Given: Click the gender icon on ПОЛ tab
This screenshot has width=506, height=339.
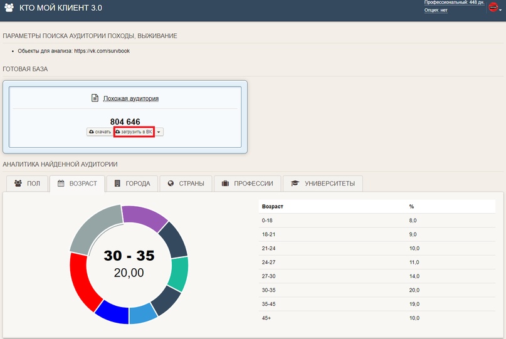Looking at the screenshot, I should point(18,184).
